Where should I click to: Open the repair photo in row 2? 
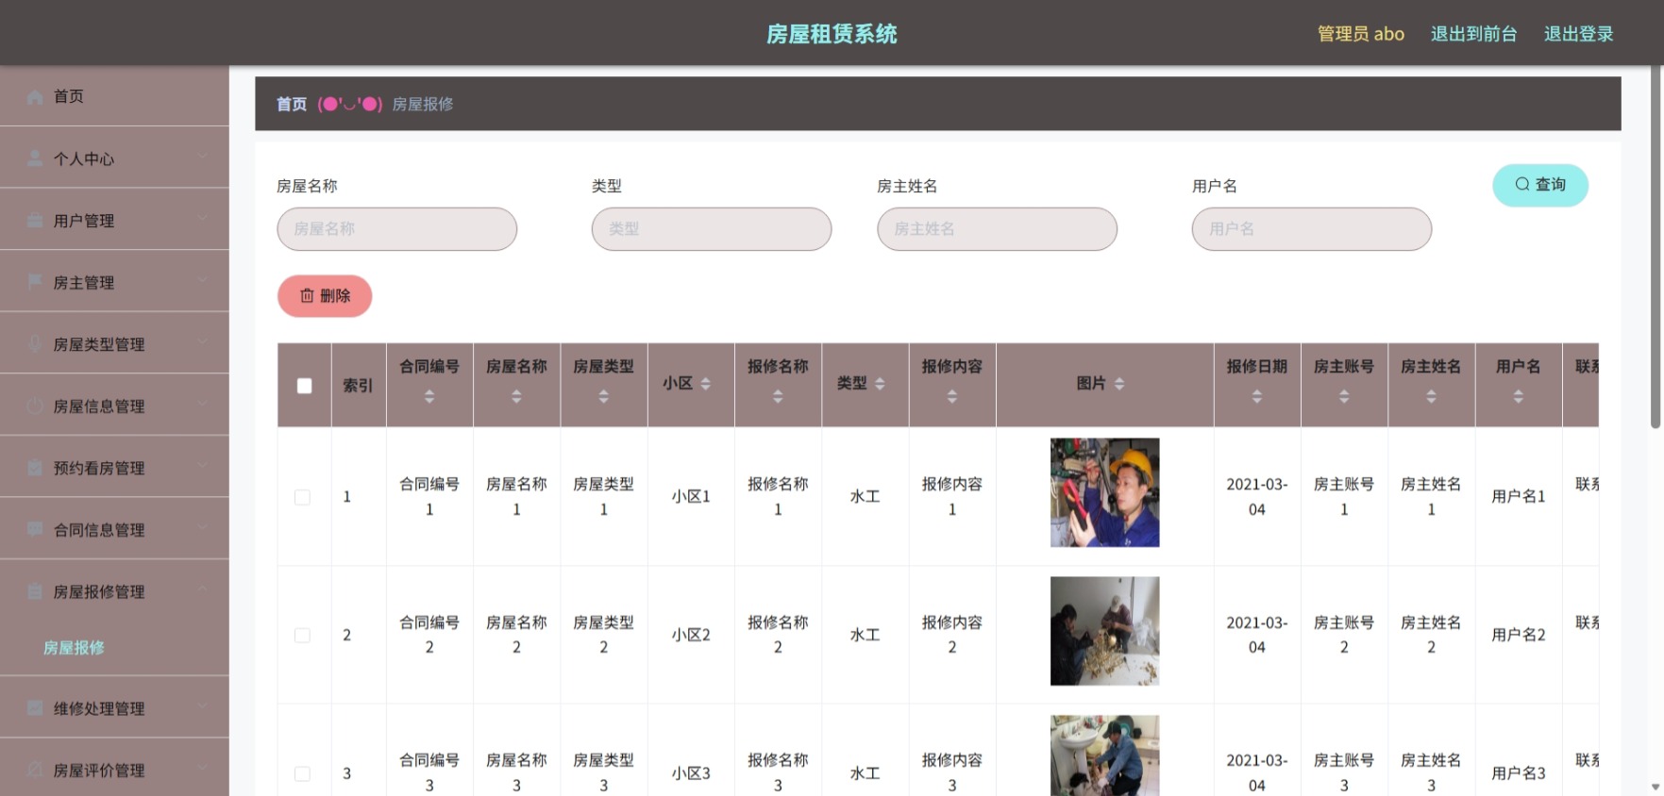click(1105, 631)
